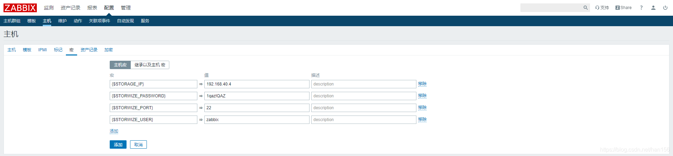
Task: Open the 报表 menu
Action: click(92, 8)
